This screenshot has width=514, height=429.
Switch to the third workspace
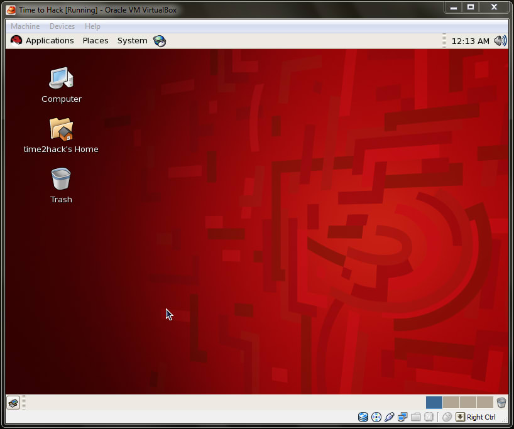click(468, 403)
